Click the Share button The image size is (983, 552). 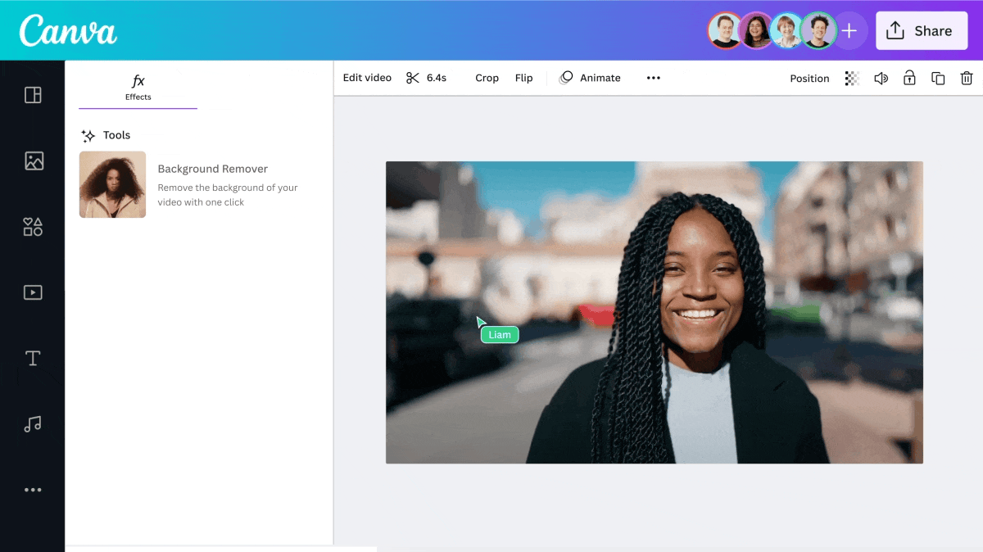[922, 30]
